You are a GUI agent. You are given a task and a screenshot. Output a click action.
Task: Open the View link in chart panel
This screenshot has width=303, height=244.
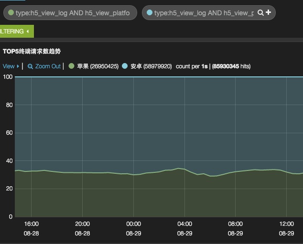pyautogui.click(x=9, y=66)
